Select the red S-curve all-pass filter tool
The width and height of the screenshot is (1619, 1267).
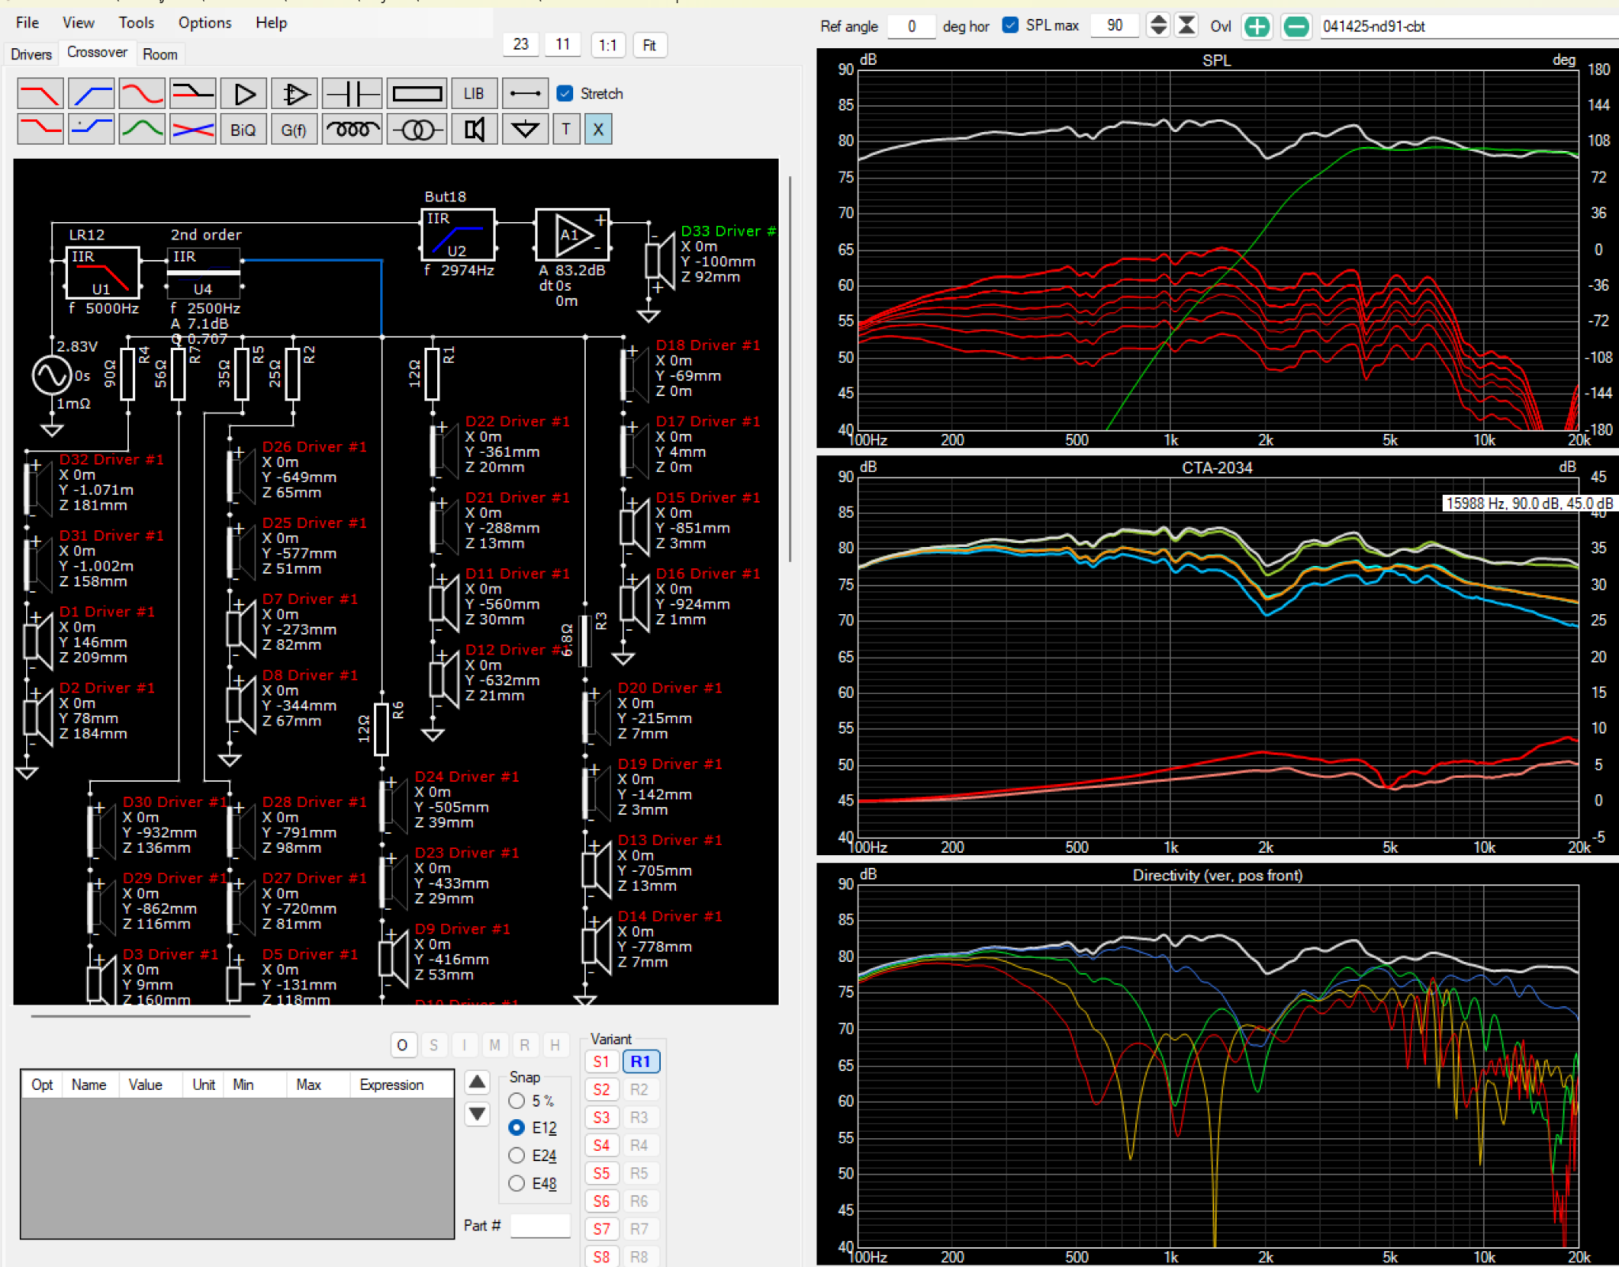coord(142,94)
